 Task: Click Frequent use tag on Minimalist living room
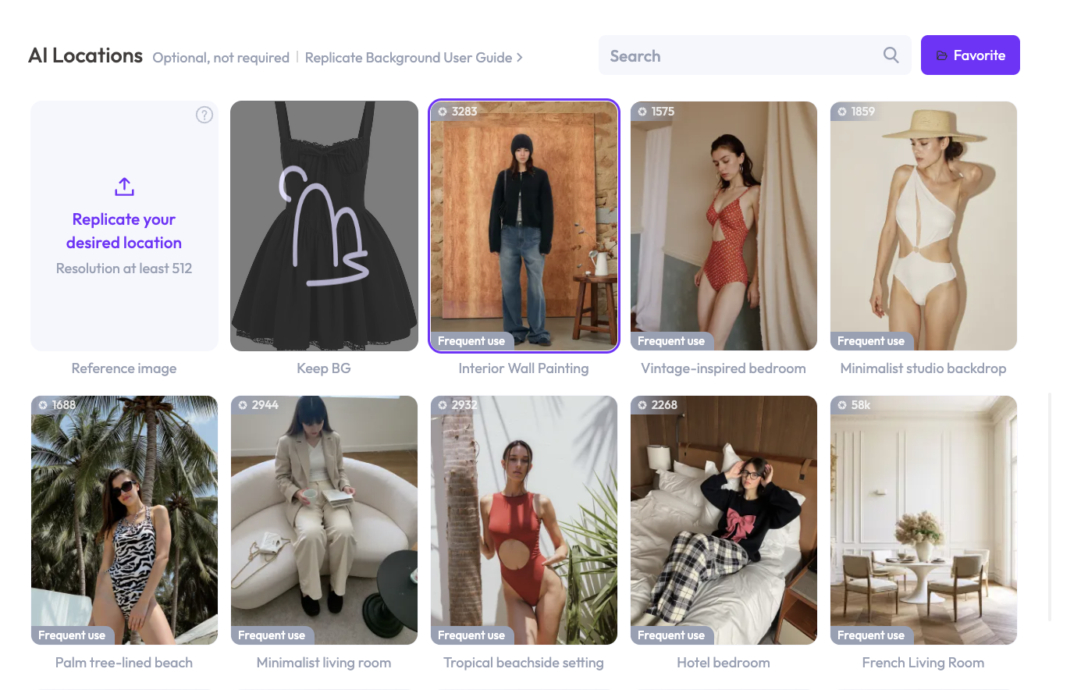pyautogui.click(x=272, y=635)
